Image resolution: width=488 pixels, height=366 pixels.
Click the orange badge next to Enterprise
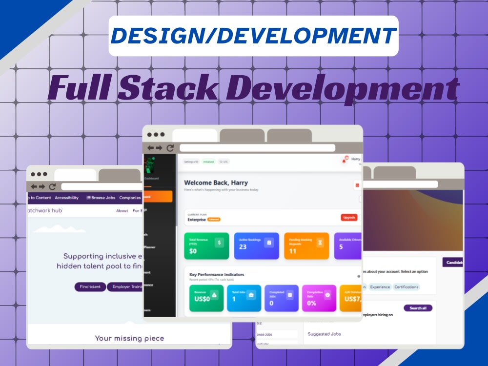(x=214, y=220)
